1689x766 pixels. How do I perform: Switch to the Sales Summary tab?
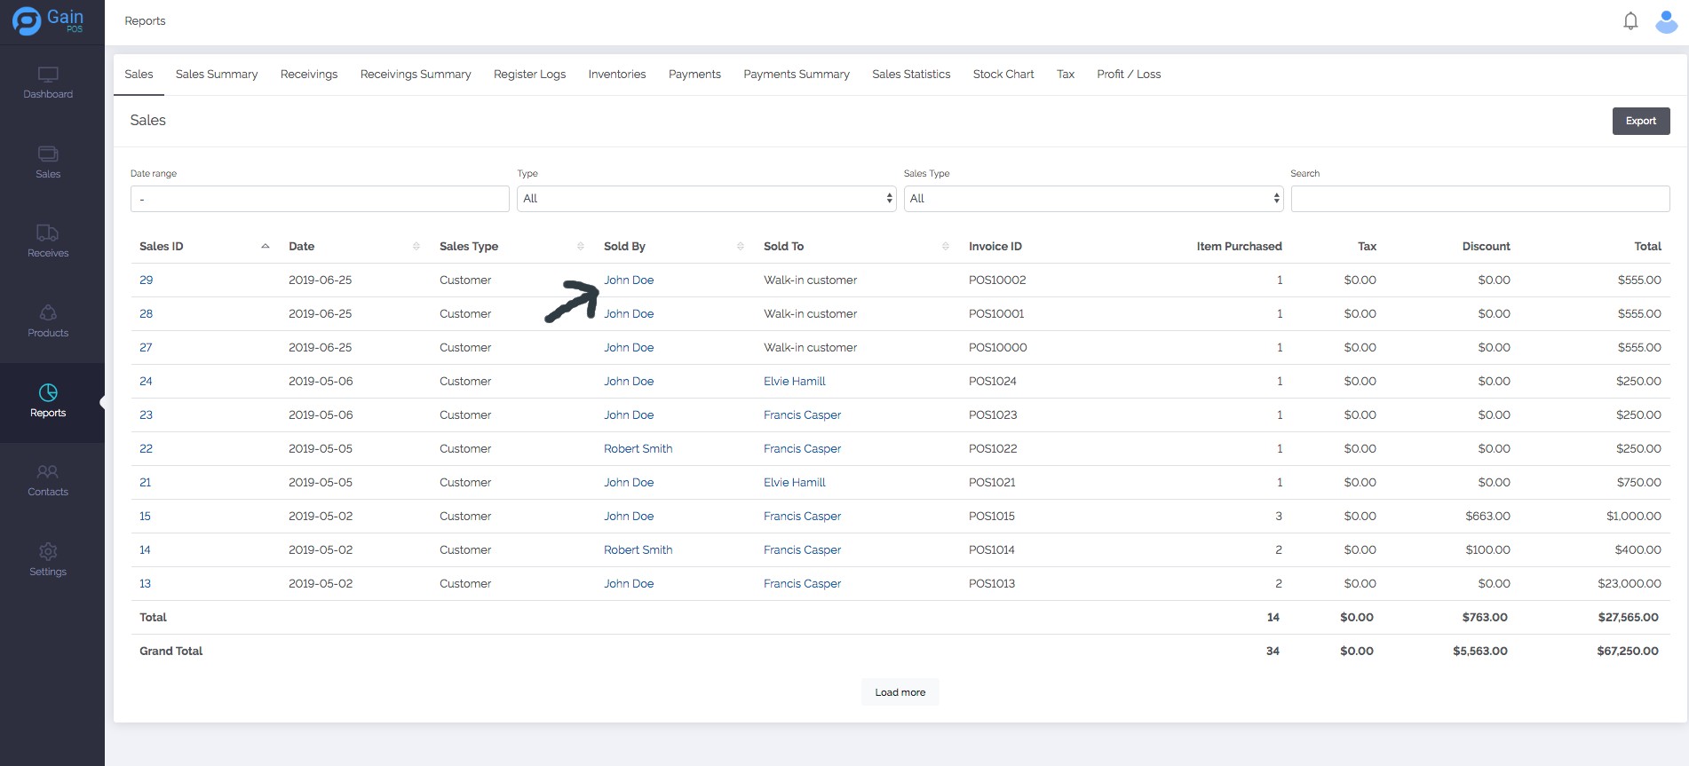pyautogui.click(x=217, y=75)
